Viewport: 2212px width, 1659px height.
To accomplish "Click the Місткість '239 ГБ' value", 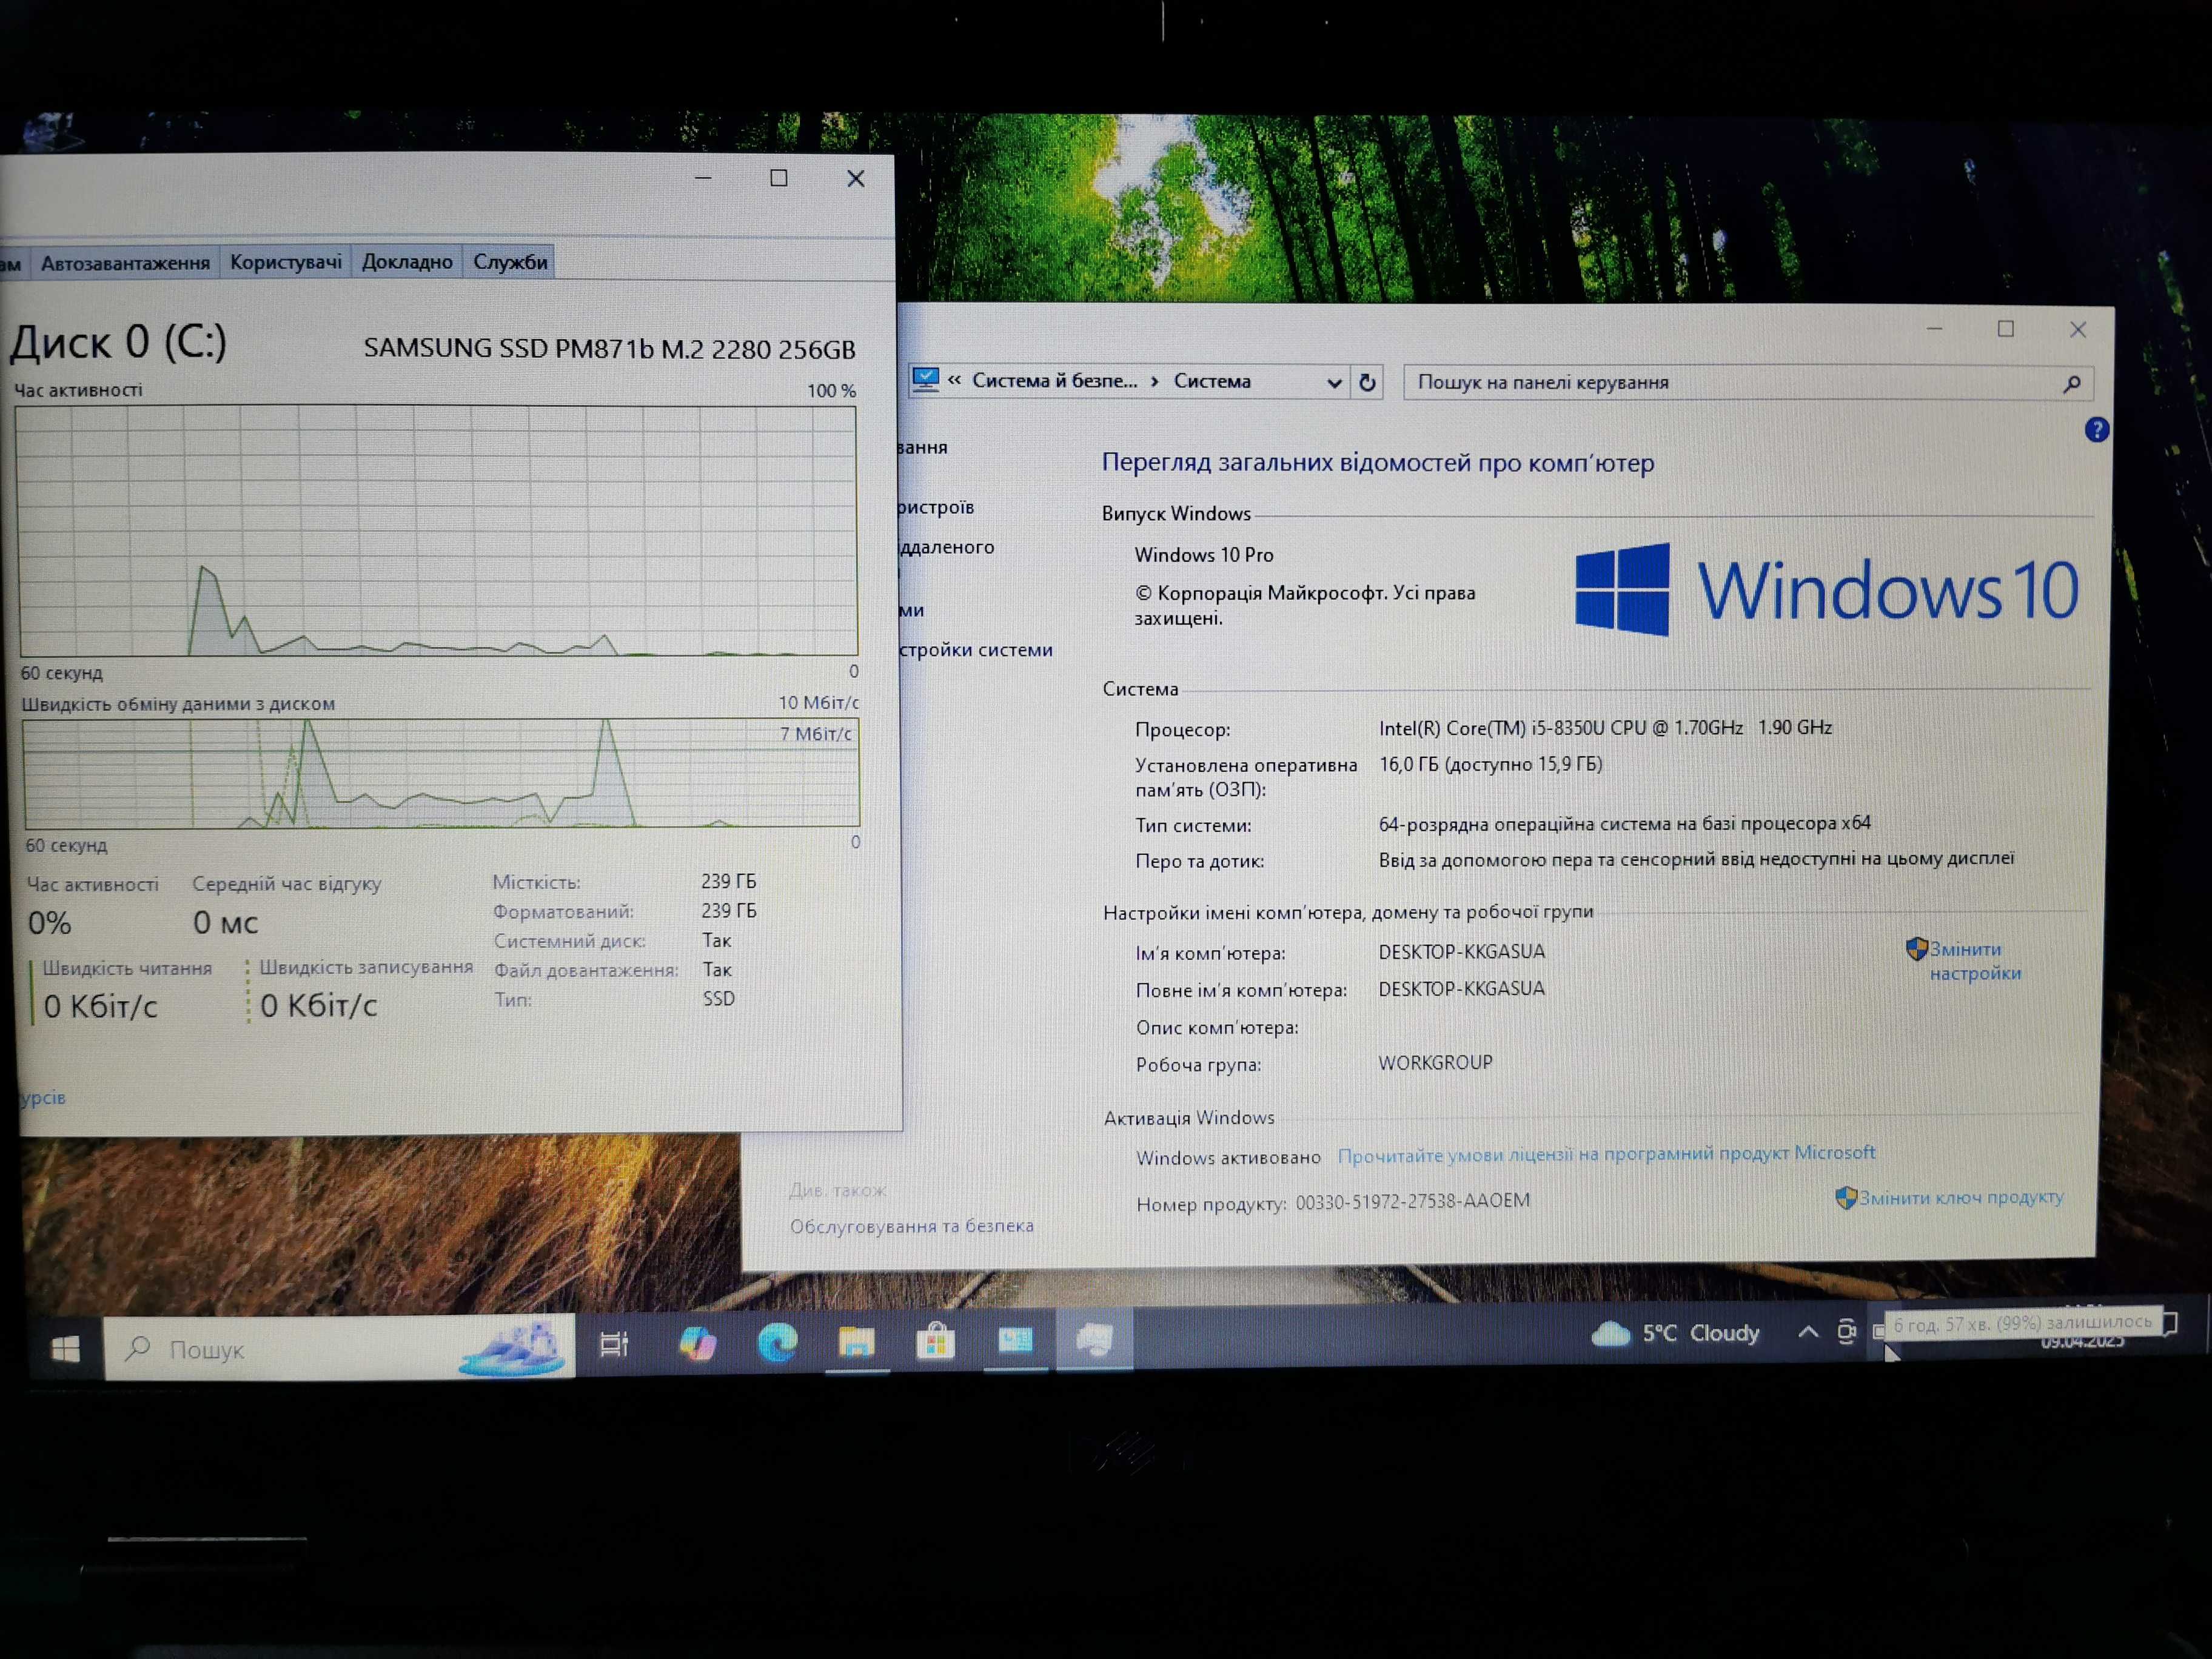I will click(x=728, y=881).
